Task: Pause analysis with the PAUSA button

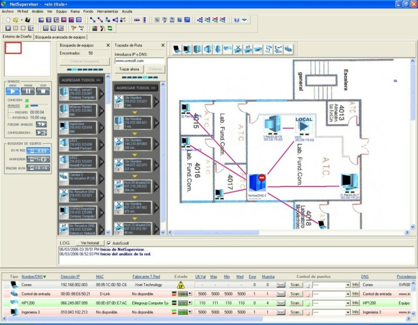Action: click(x=28, y=91)
